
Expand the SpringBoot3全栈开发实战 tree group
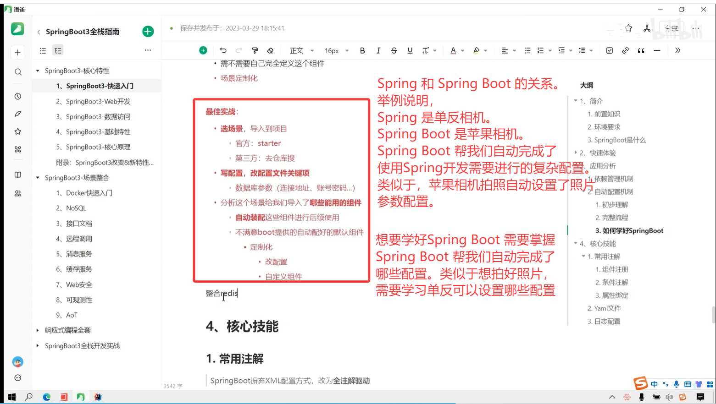coord(38,346)
